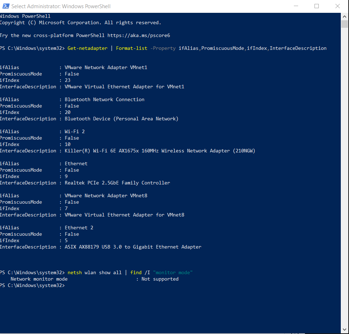Click 'Bluetooth Network Connection' alias value

[x=104, y=99]
